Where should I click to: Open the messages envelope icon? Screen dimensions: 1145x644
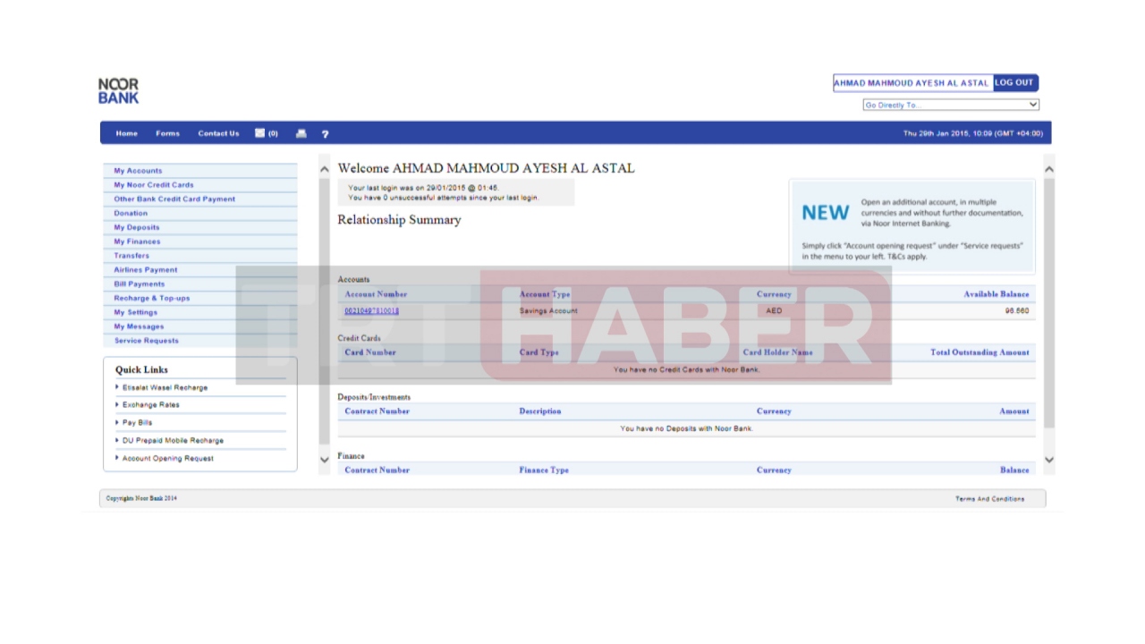[259, 133]
